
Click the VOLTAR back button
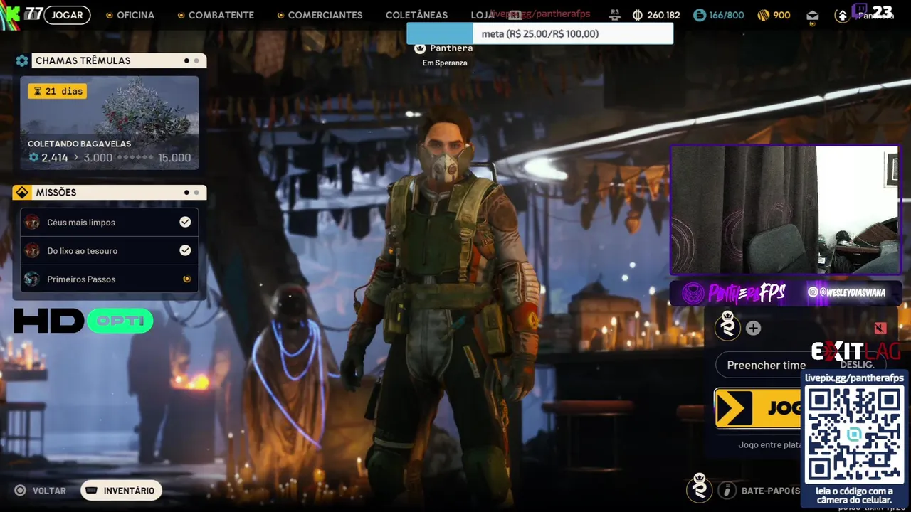tap(41, 491)
